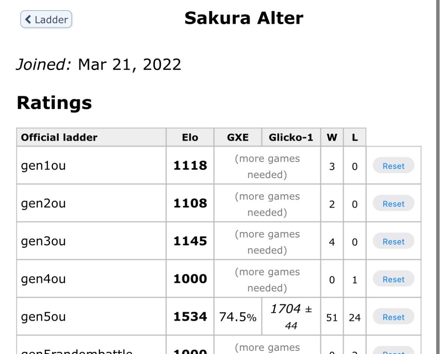Go back to the Ladder page
443x354 pixels.
46,19
